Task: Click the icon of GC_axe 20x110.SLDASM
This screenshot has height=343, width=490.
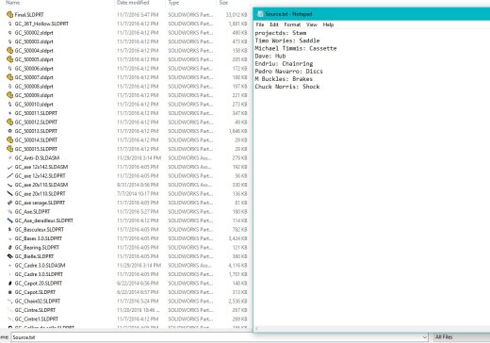Action: (9, 185)
